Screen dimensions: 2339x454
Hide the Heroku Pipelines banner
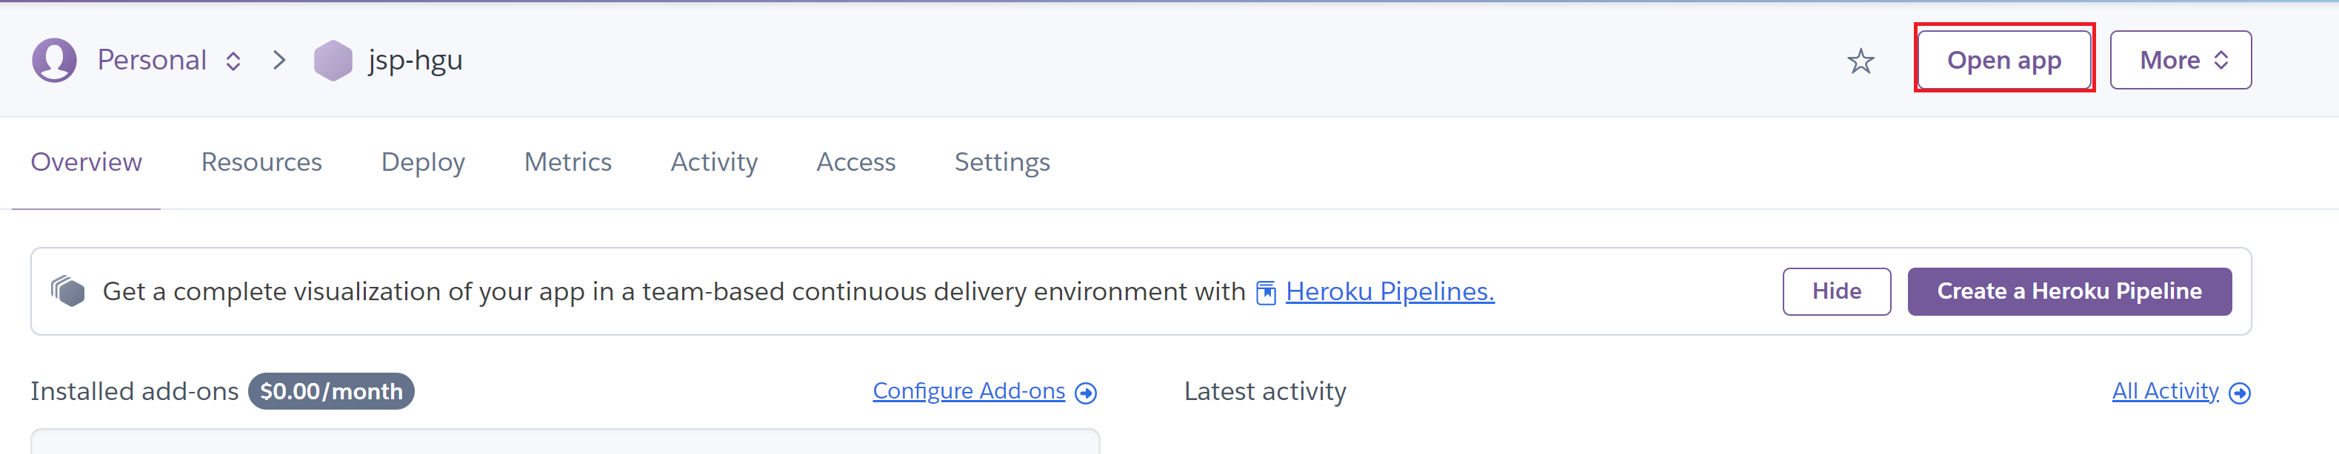[x=1836, y=292]
